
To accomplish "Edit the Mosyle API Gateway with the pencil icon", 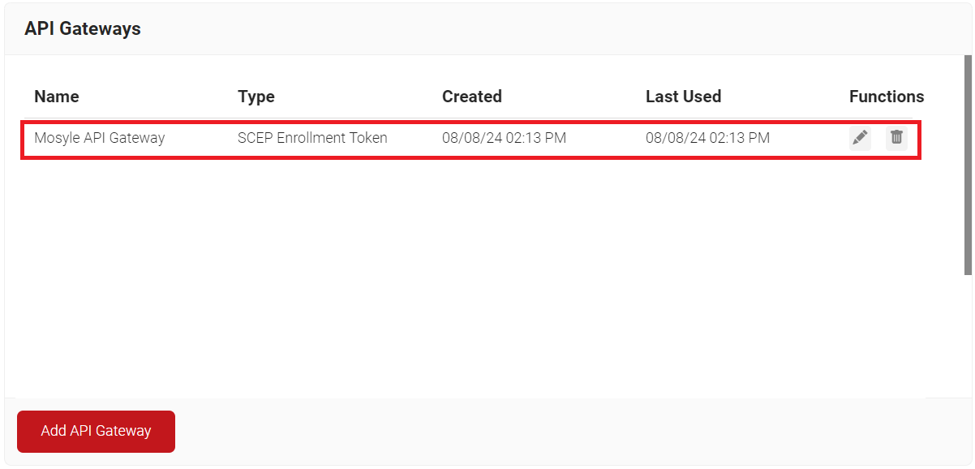I will click(x=860, y=138).
